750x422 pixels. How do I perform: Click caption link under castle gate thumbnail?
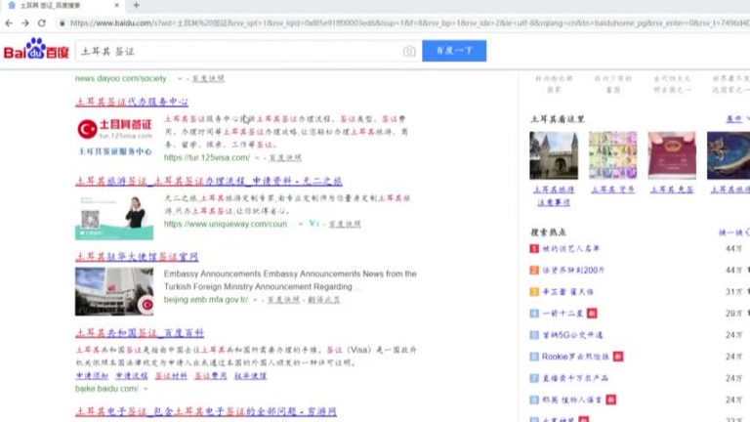[554, 195]
